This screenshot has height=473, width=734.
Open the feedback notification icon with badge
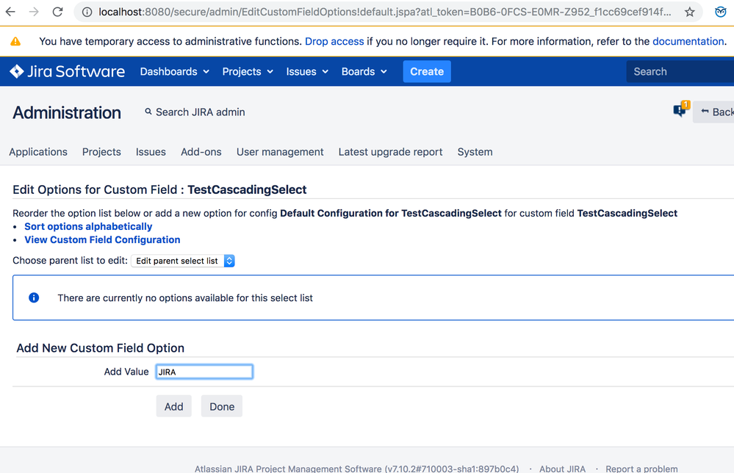[x=680, y=109]
